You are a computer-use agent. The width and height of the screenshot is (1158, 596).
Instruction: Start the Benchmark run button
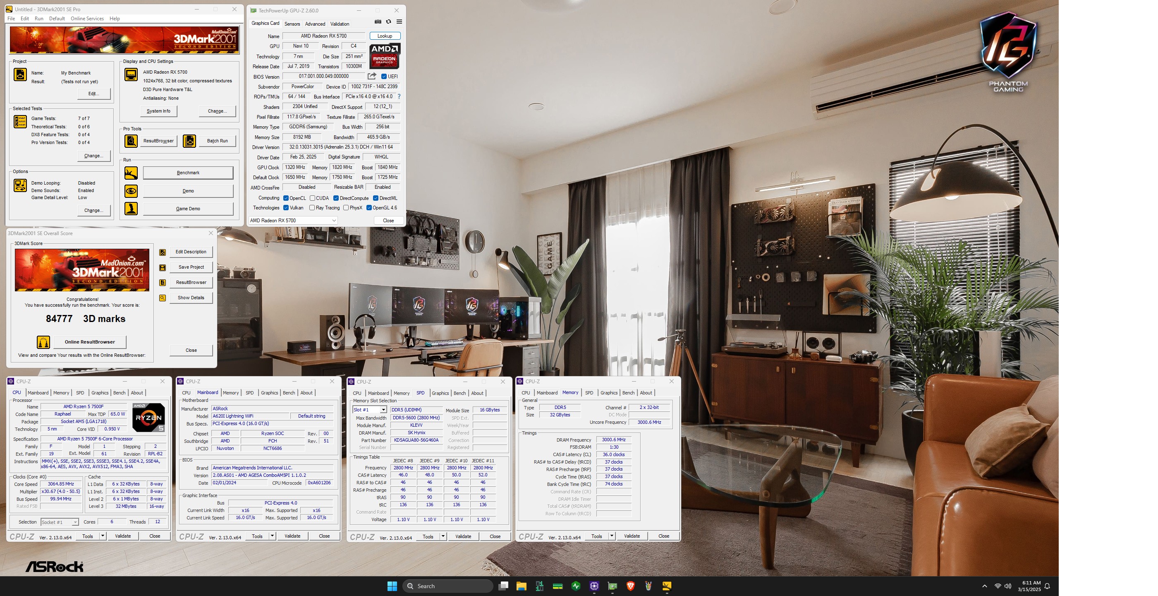pyautogui.click(x=188, y=173)
